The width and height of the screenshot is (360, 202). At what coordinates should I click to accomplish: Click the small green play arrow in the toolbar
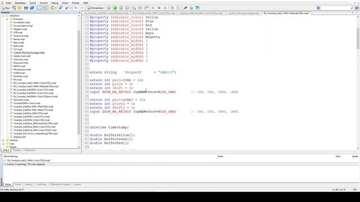[x=159, y=8]
